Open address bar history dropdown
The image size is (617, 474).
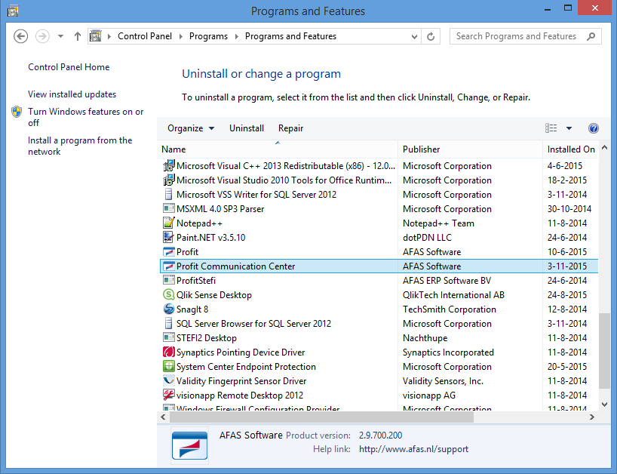pyautogui.click(x=414, y=37)
